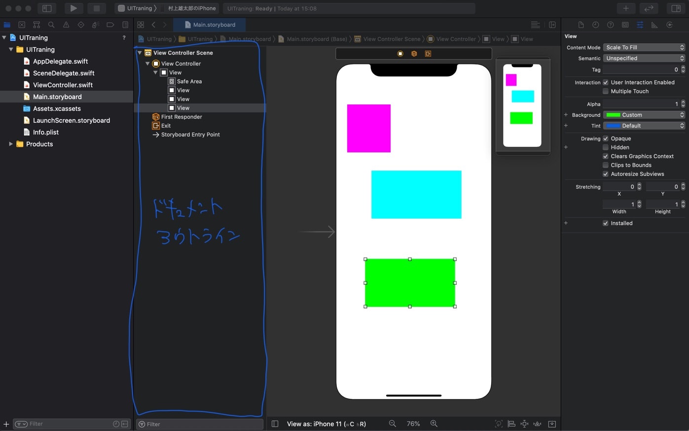The image size is (689, 431).
Task: Open the UITraning scheme selector
Action: click(137, 8)
